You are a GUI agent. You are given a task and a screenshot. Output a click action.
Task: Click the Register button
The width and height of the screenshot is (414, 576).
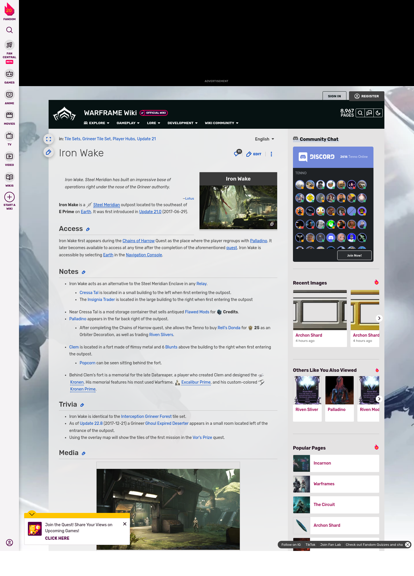coord(367,96)
